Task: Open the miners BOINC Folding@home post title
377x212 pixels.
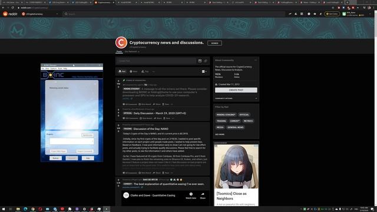Action: point(165,92)
